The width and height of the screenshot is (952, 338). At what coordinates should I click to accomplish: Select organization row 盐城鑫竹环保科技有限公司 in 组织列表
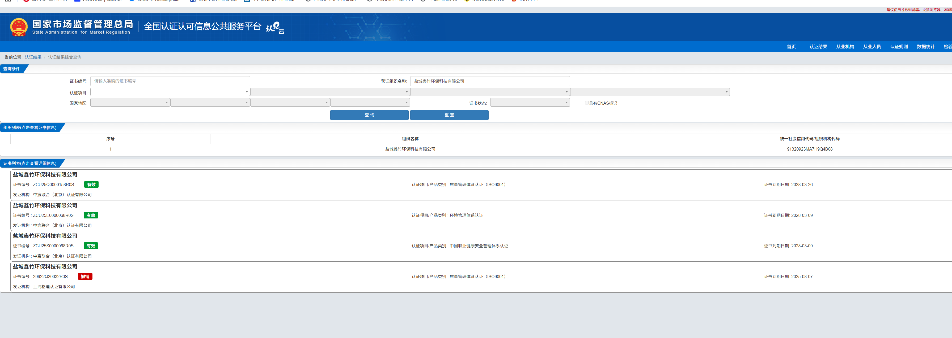(x=410, y=149)
